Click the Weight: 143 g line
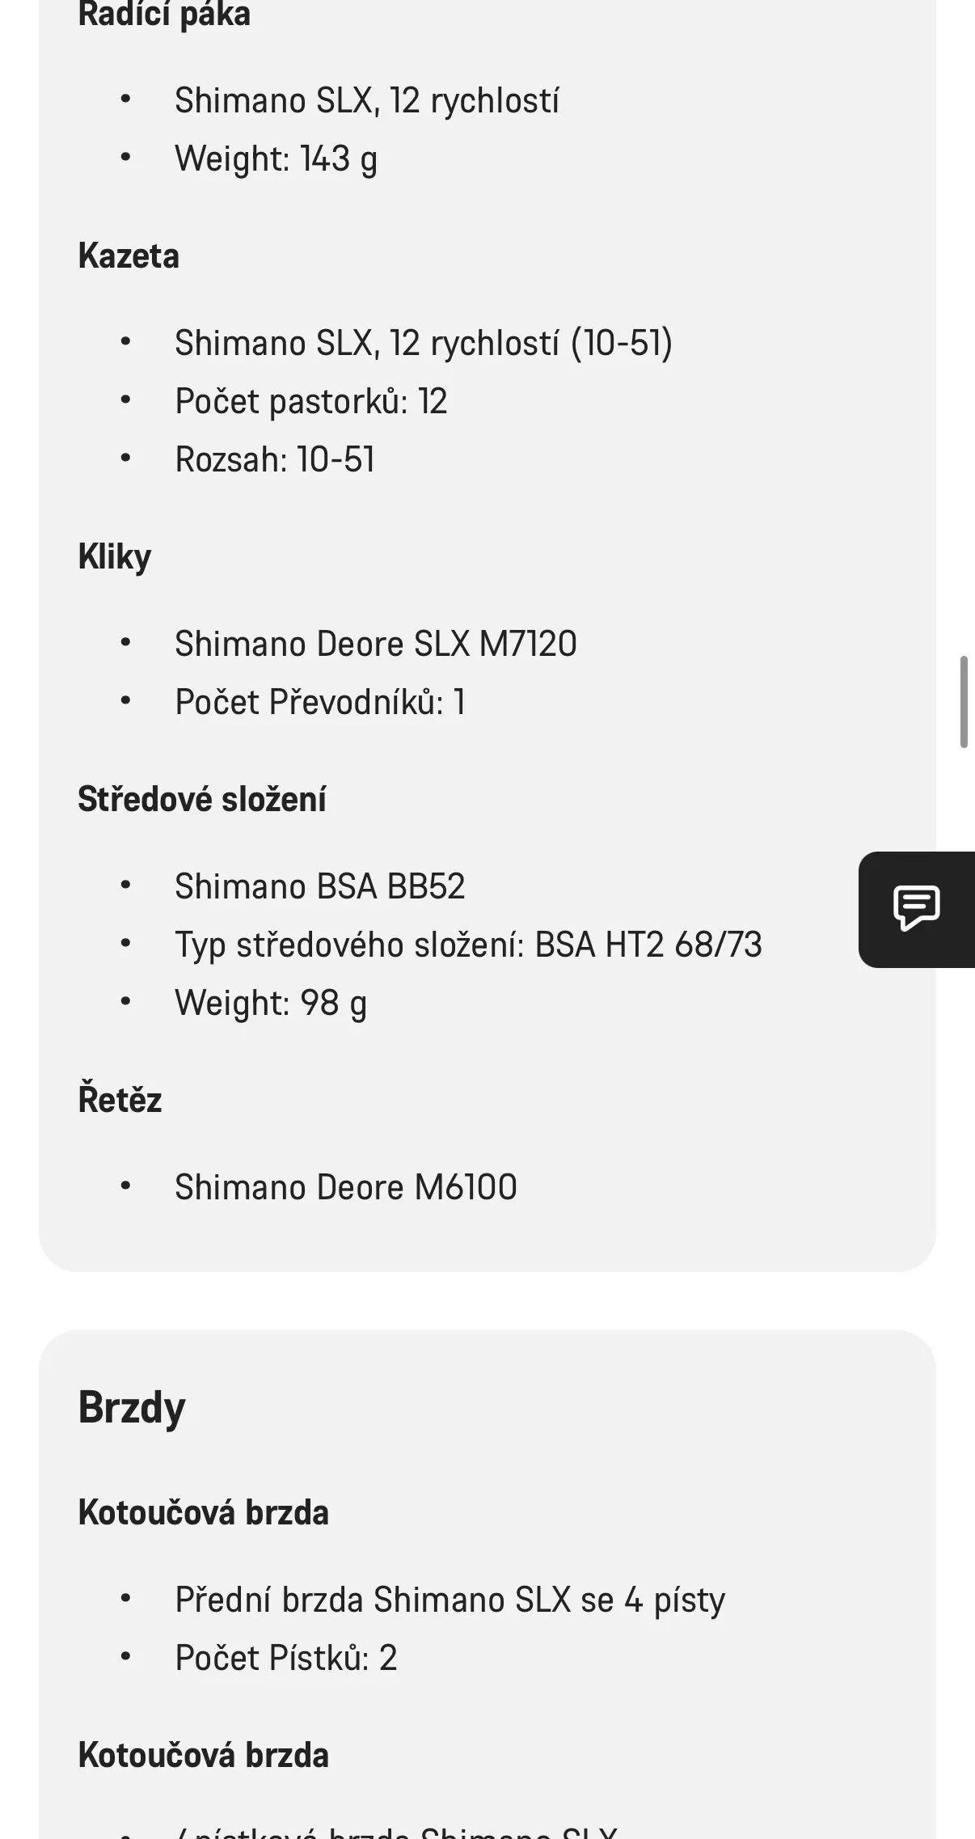The height and width of the screenshot is (1839, 975). tap(276, 159)
